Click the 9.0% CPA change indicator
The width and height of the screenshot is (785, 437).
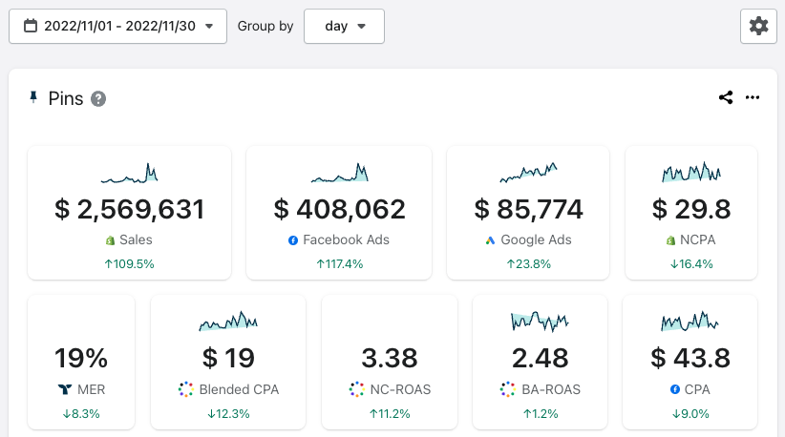(690, 414)
